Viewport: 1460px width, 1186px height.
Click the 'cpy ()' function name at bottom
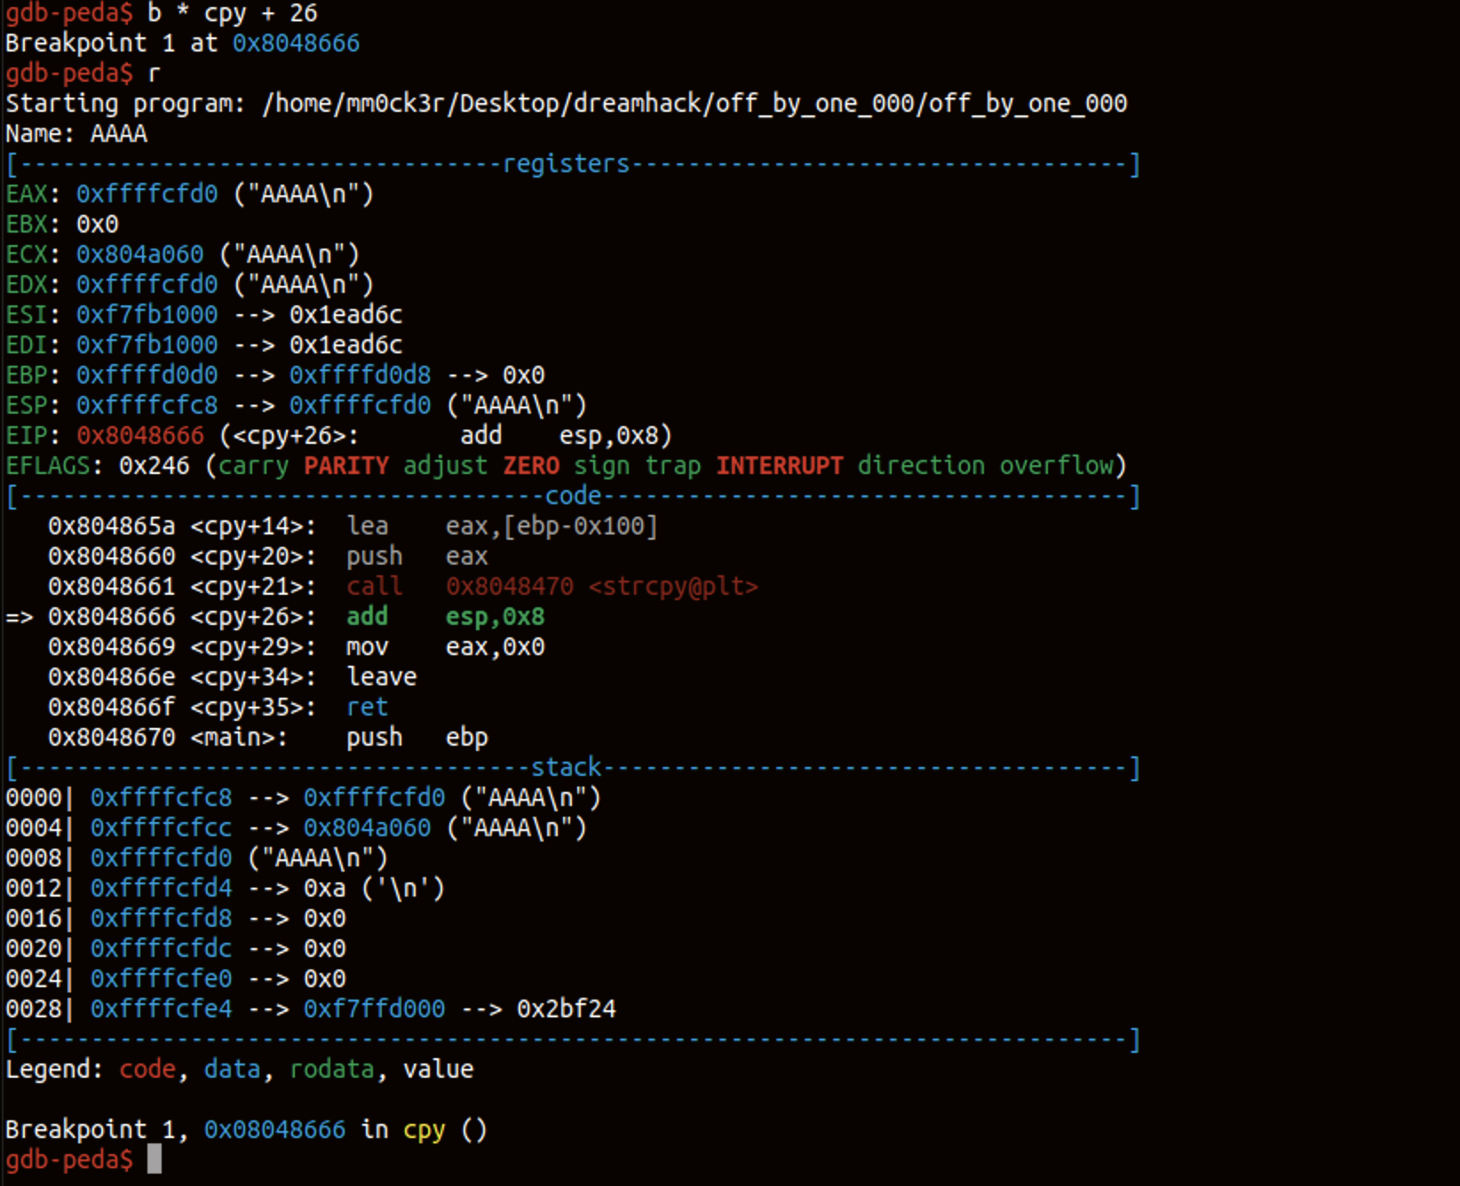pyautogui.click(x=445, y=1130)
